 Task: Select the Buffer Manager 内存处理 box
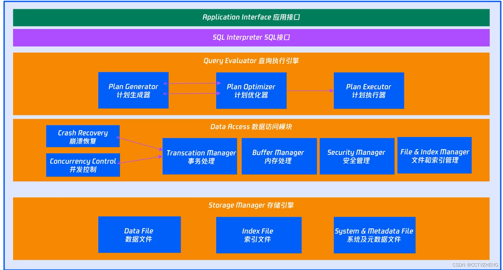(279, 156)
